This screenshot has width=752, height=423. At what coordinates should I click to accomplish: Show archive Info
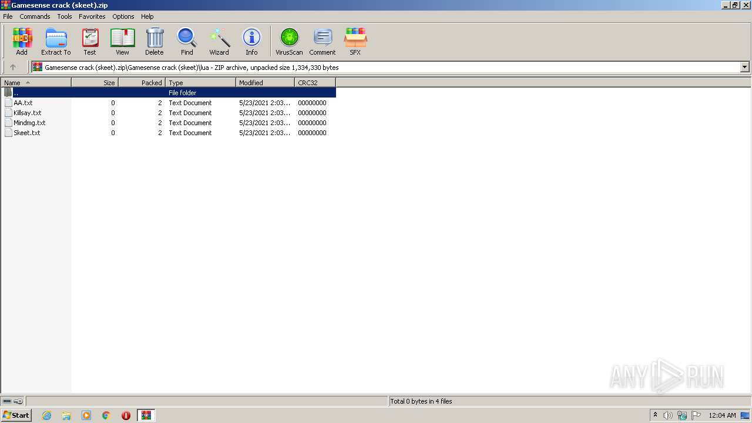251,41
